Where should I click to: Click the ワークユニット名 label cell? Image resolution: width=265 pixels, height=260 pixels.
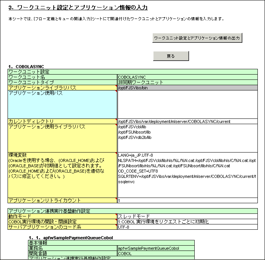tap(62, 77)
